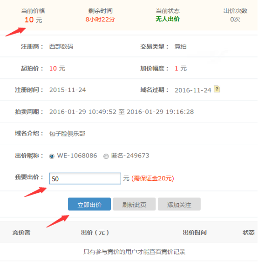The width and height of the screenshot is (258, 262).
Task: Click the 出价（元） column header
Action: [95, 233]
